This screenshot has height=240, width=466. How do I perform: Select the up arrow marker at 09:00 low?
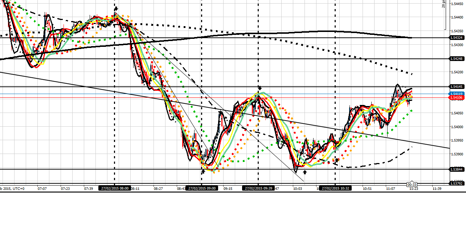[x=203, y=171]
